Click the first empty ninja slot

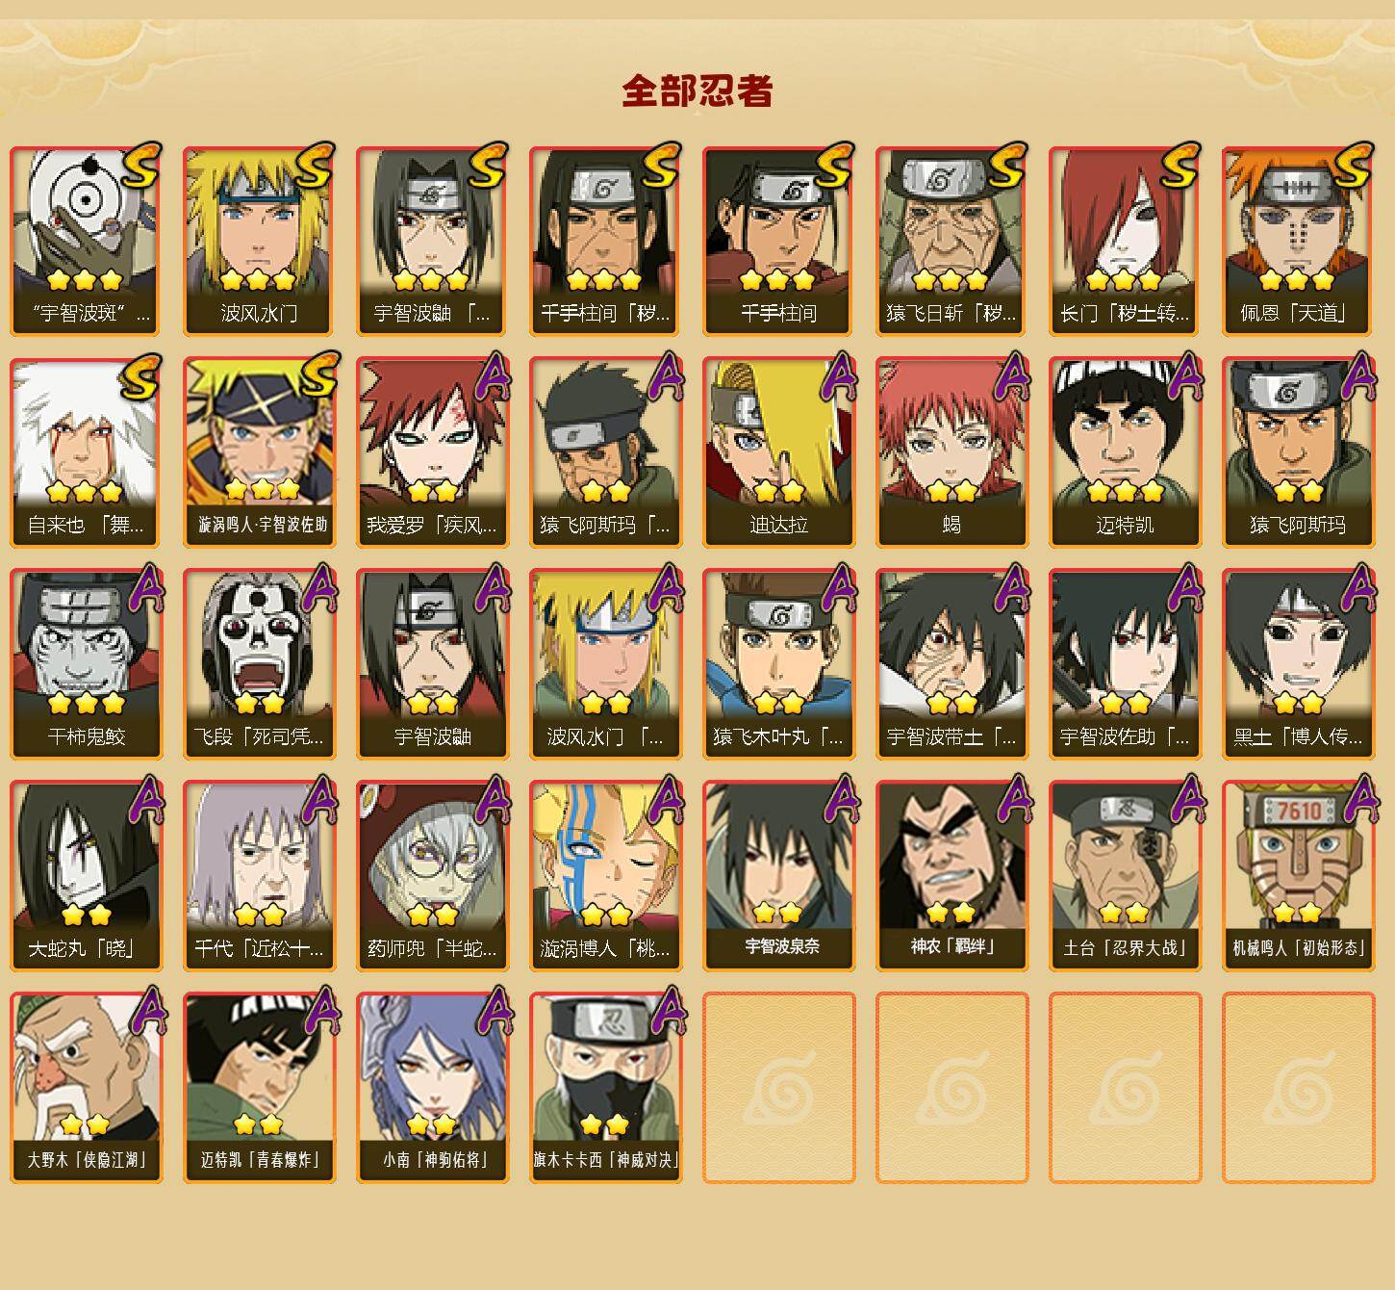tap(778, 1088)
